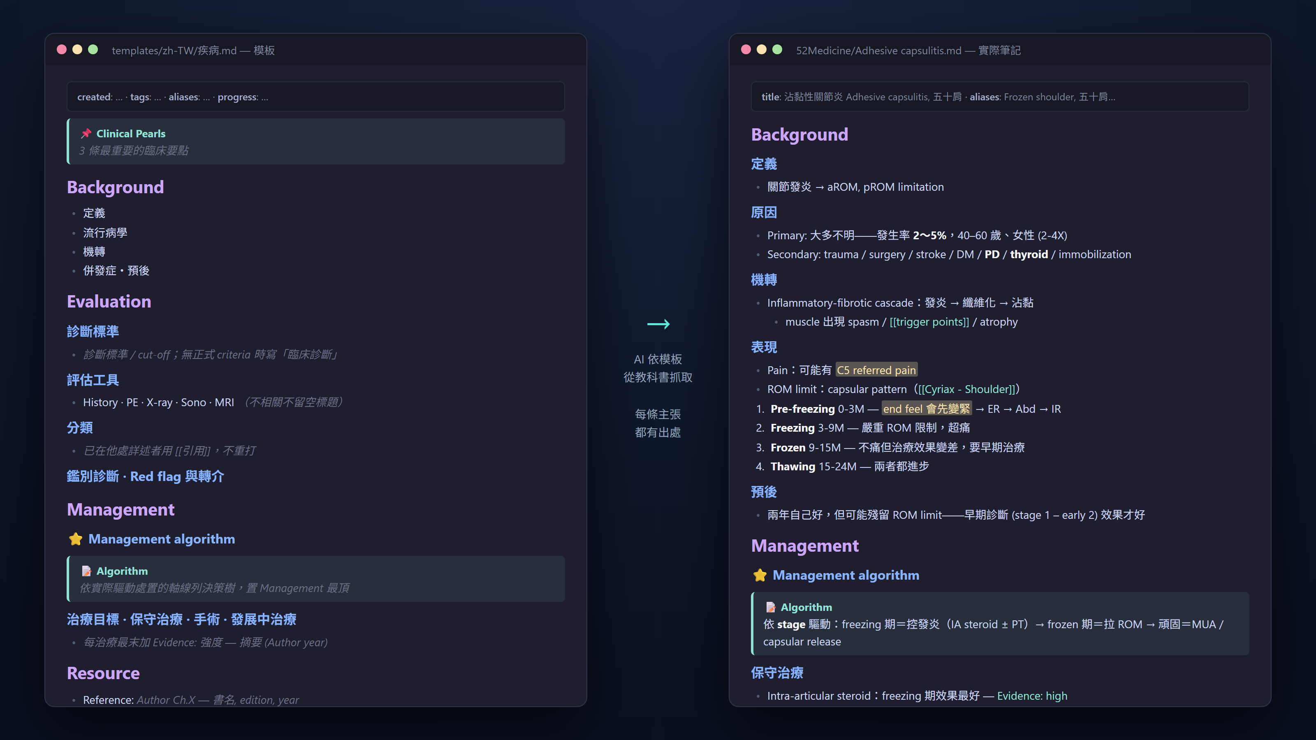The width and height of the screenshot is (1316, 740).
Task: Click the 依 stage 驅動 algorithm text
Action: click(994, 633)
